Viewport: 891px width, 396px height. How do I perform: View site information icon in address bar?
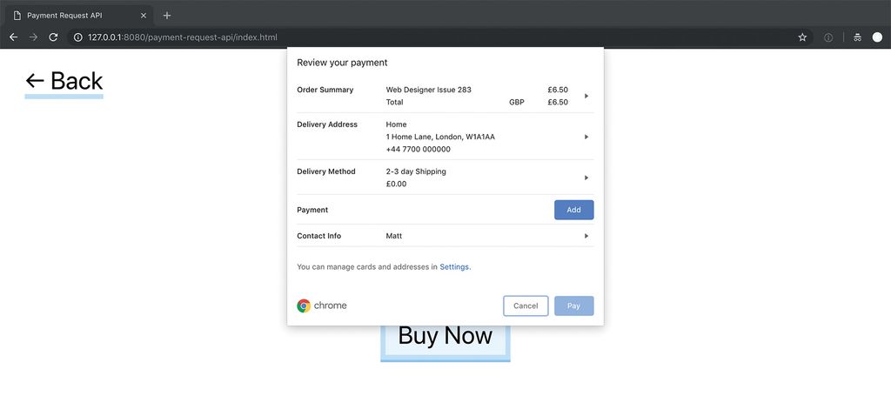click(x=77, y=37)
